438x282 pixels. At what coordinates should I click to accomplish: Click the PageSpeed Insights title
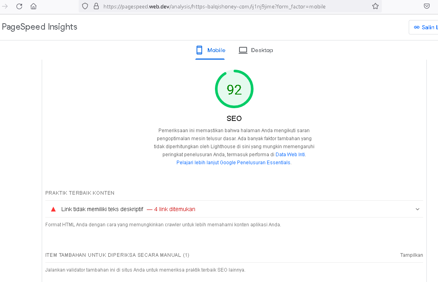click(40, 27)
